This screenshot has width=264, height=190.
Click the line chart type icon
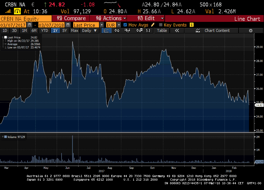[x=107, y=30]
